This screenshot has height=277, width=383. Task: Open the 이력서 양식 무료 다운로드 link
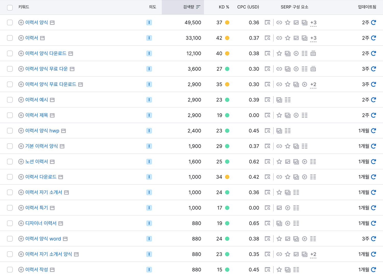51,84
